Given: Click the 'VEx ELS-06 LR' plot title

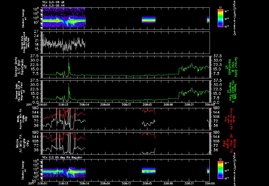Looking at the screenshot, I should point(53,2).
